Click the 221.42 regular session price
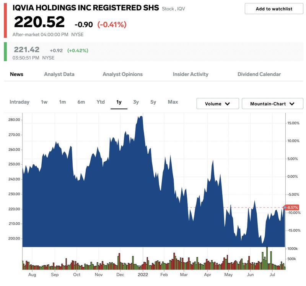Screen dimensions: 306x286 (x=26, y=50)
